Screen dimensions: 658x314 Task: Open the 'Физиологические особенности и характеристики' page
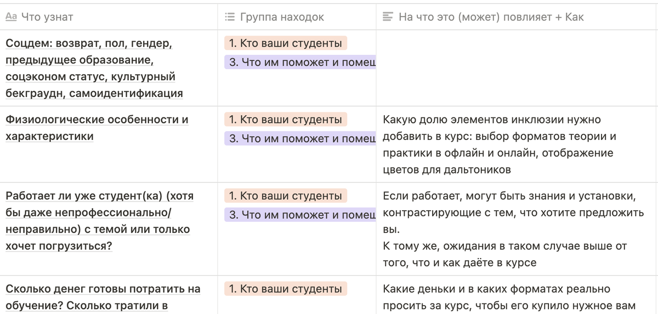click(x=97, y=128)
